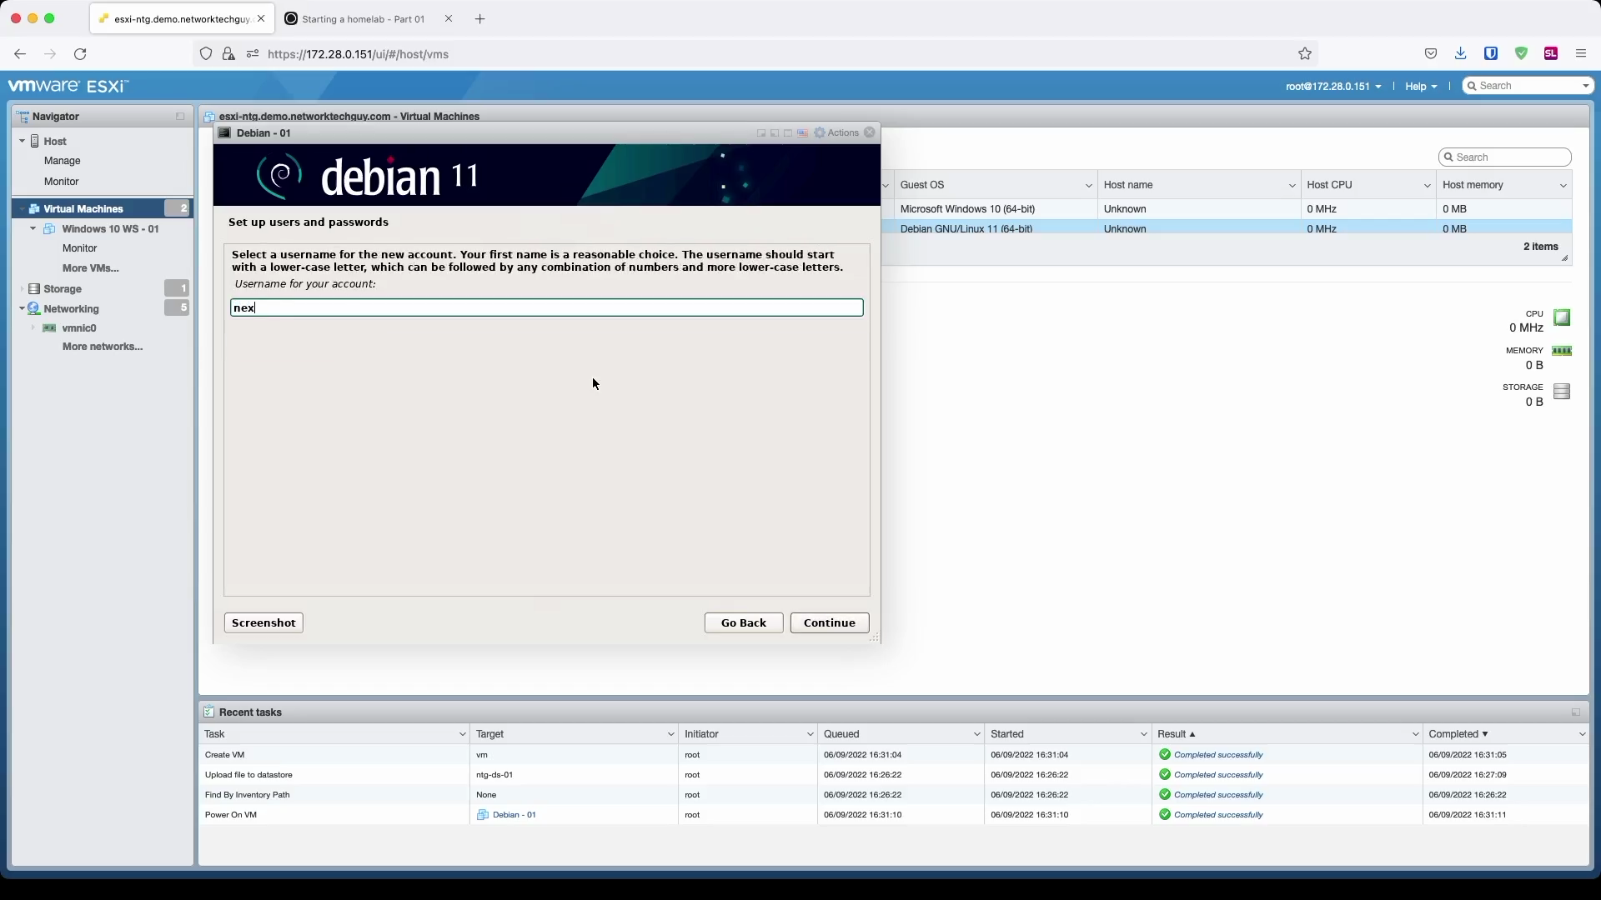The width and height of the screenshot is (1601, 900).
Task: Open the Task column dropdown in Recent tasks
Action: [x=462, y=734]
